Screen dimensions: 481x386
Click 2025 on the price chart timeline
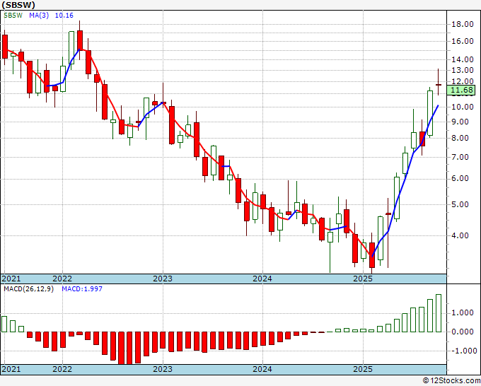pos(363,279)
